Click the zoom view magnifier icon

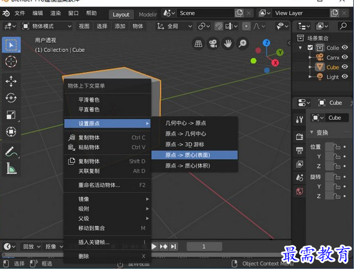pyautogui.click(x=243, y=43)
